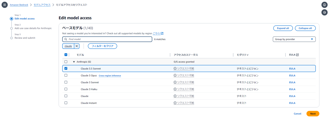Screen dimensions: 329x137
Task: Open the info panel icon
Action: (x=324, y=5)
